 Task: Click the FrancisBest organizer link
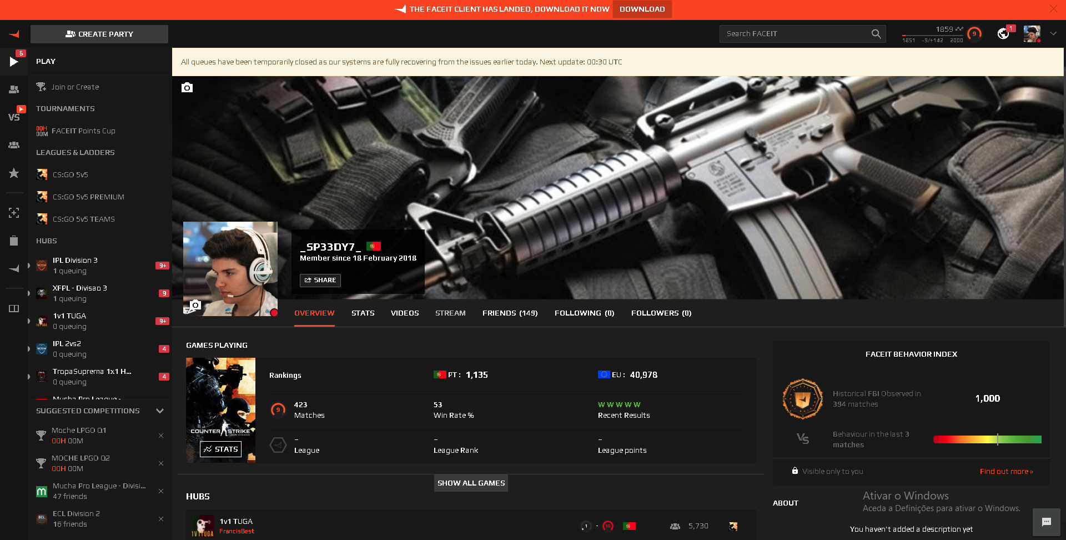[237, 532]
